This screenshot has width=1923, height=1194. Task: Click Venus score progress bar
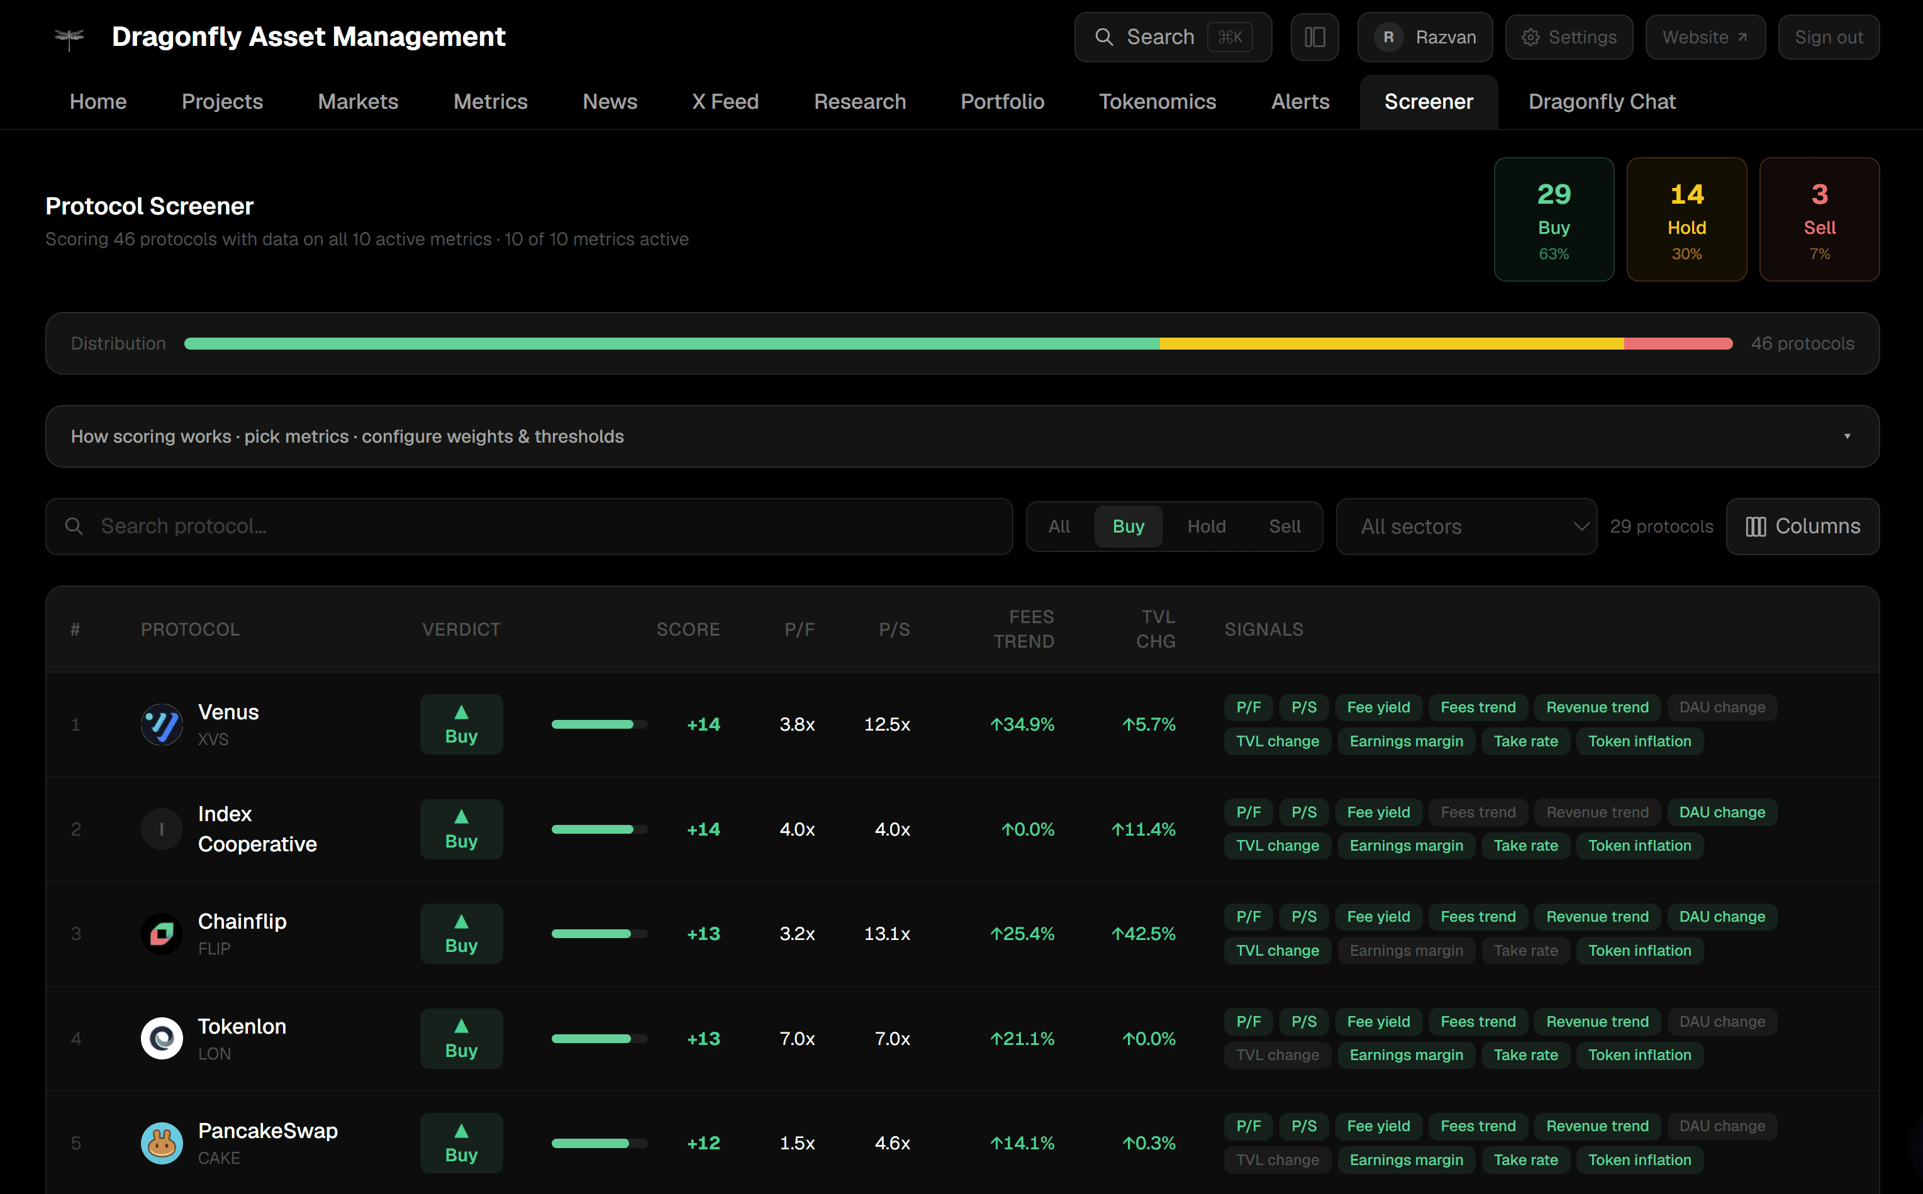point(599,724)
